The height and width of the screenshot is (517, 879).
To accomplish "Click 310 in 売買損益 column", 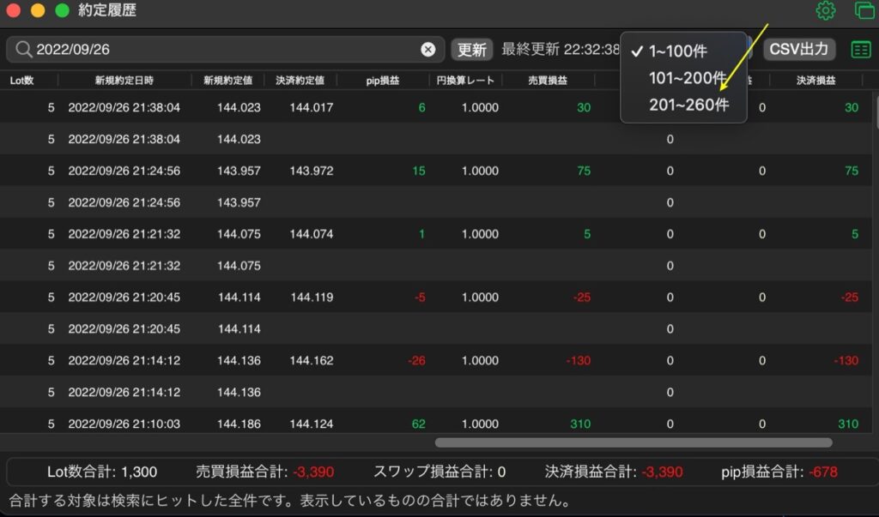I will point(581,424).
